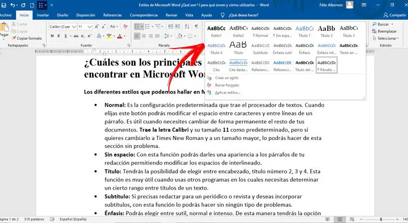Open the Undo history dropdown arrow
This screenshot has width=408, height=223.
(17, 5)
